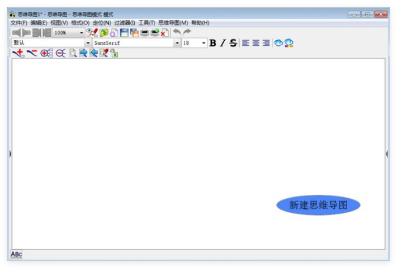Click the second gray left-pointing skip icon

coord(47,32)
